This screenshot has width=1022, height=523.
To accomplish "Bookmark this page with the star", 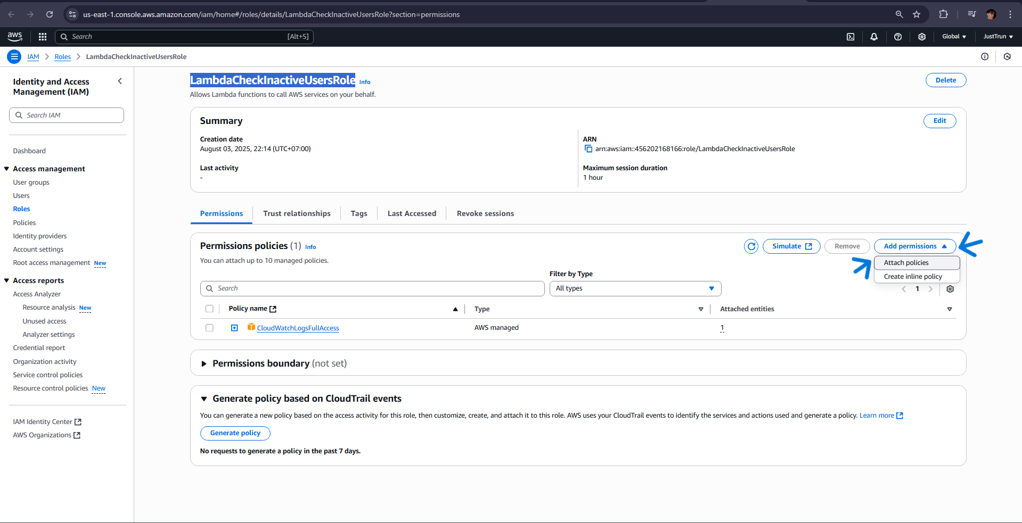I will [917, 14].
